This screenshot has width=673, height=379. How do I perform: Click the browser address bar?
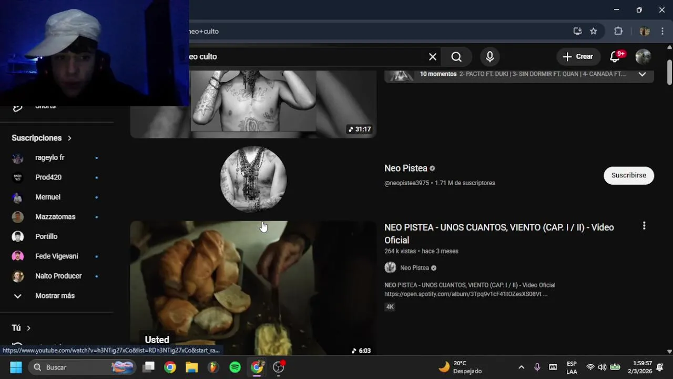tap(379, 31)
